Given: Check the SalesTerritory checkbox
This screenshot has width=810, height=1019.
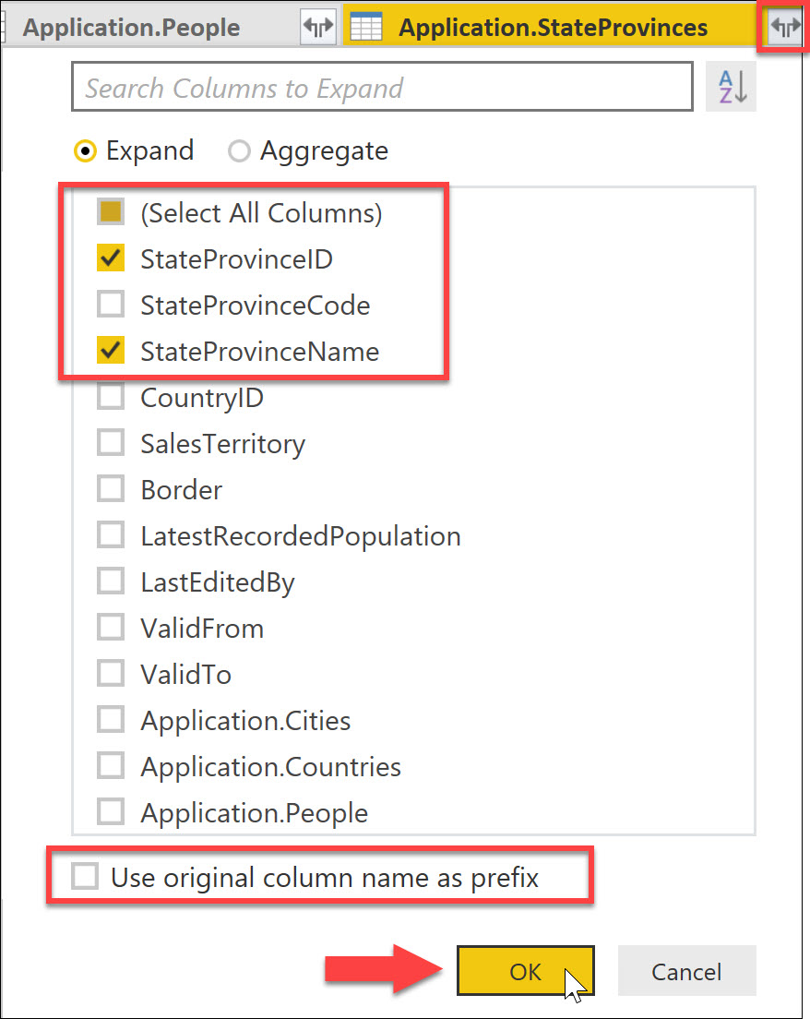Looking at the screenshot, I should pos(111,442).
